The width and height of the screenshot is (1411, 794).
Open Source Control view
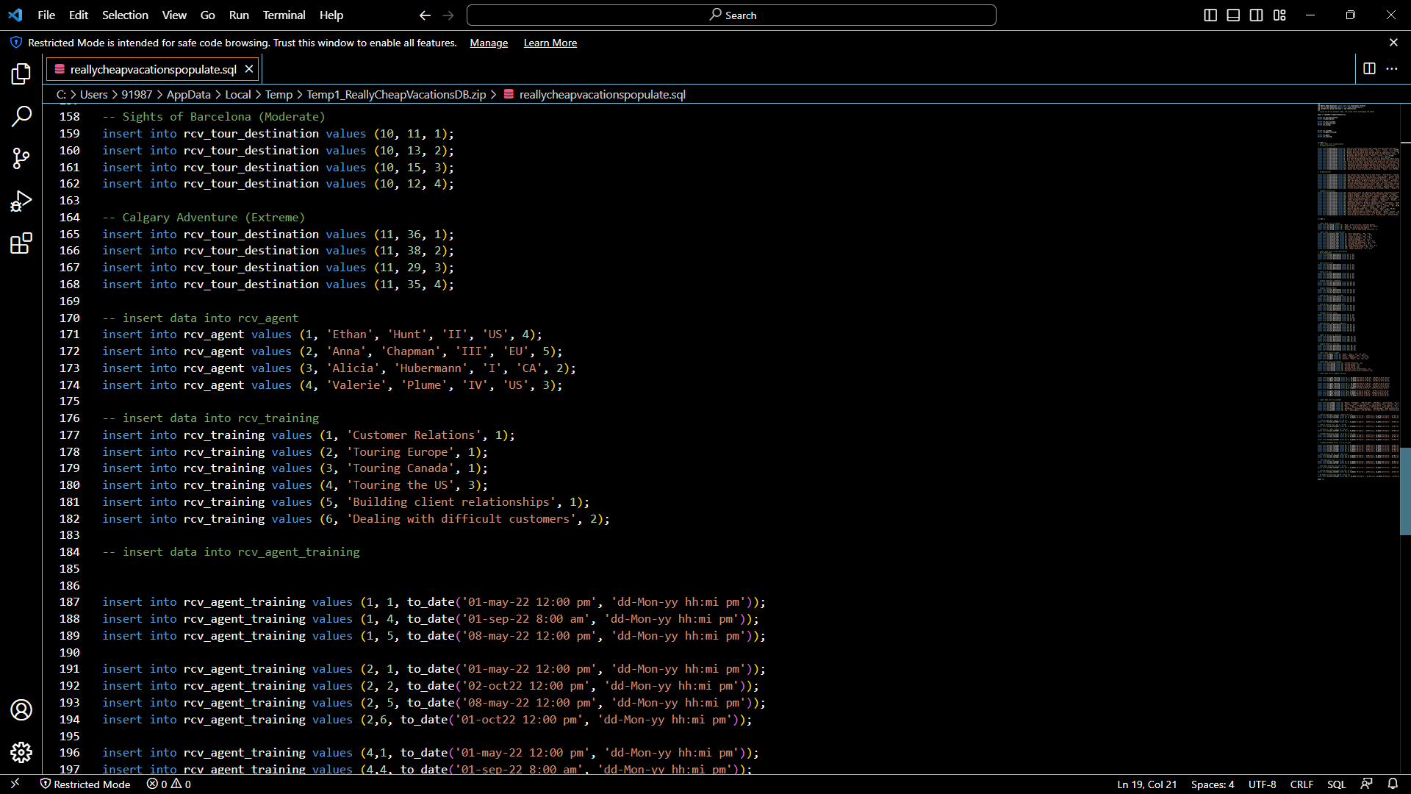point(21,158)
